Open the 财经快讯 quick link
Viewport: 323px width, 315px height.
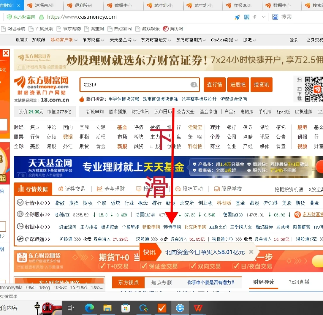pos(140,112)
